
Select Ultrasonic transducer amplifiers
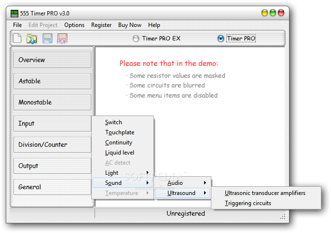tap(266, 193)
